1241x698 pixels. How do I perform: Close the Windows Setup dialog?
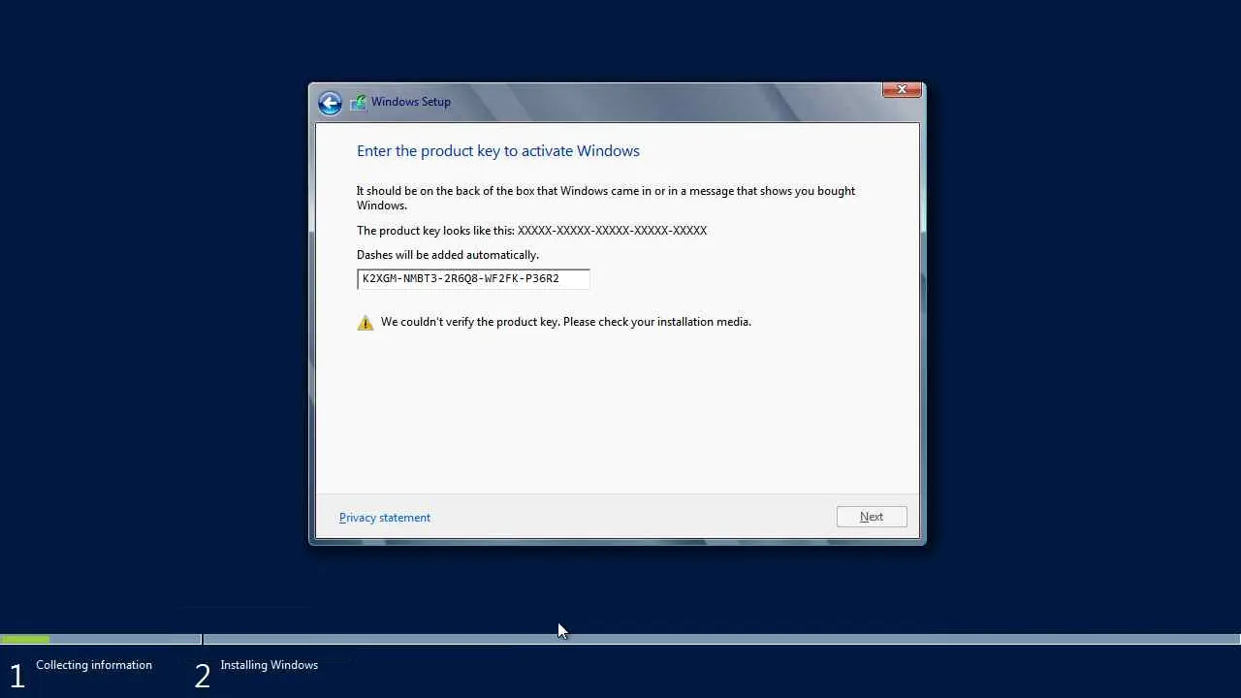[x=902, y=89]
